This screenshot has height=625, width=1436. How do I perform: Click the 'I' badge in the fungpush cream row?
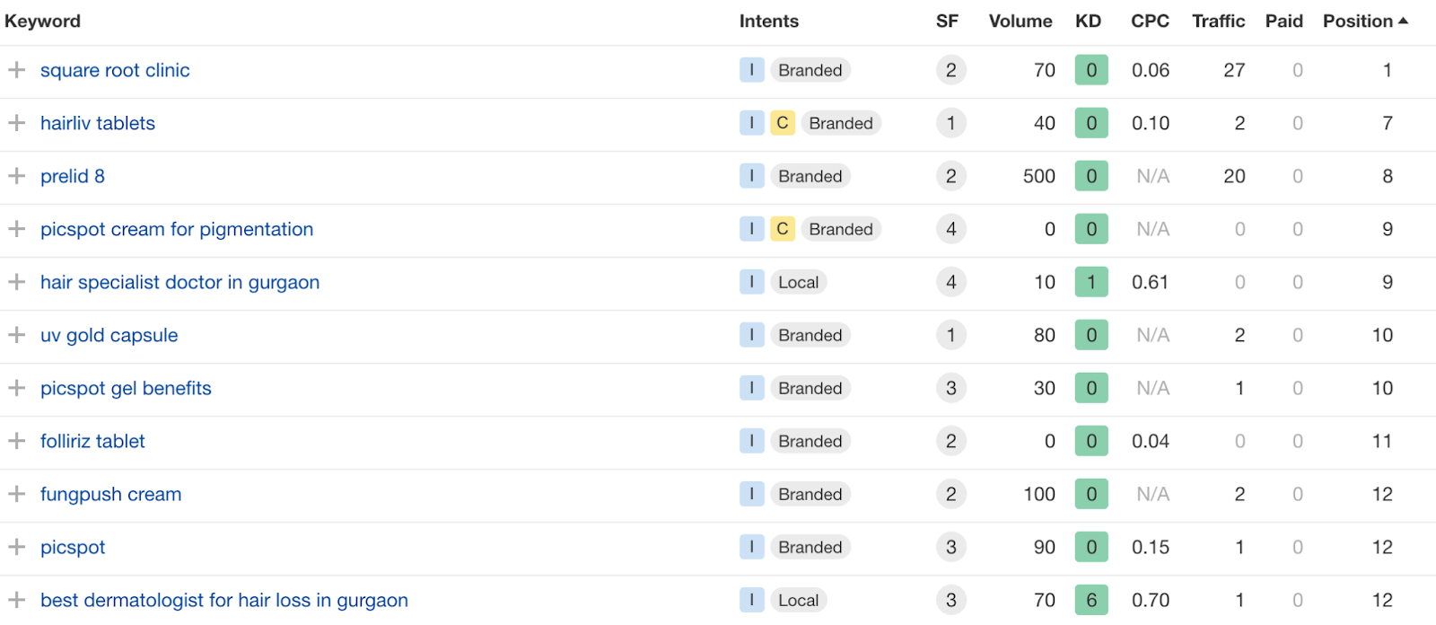pos(751,494)
